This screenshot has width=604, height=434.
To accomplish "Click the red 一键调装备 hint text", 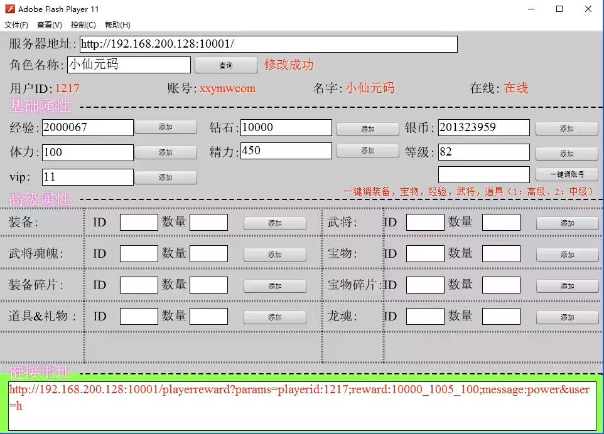I will tap(470, 192).
